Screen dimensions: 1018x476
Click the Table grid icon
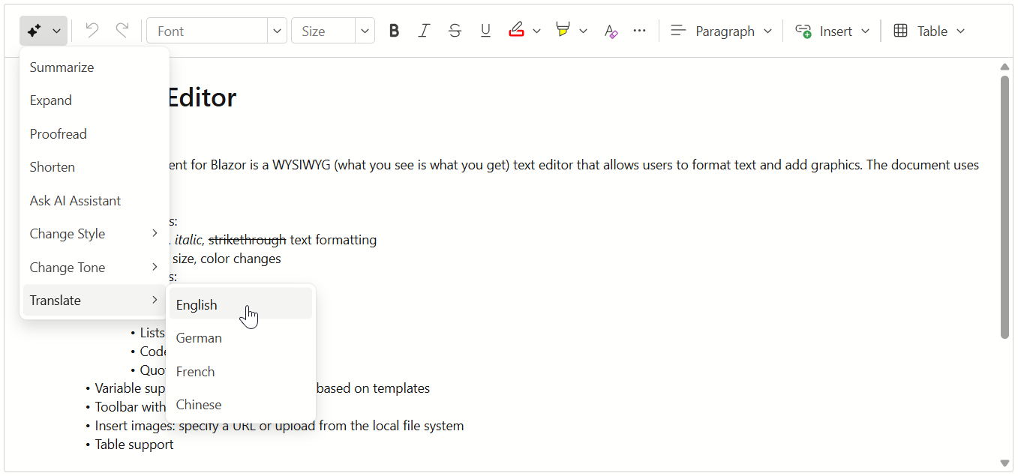[x=901, y=31]
